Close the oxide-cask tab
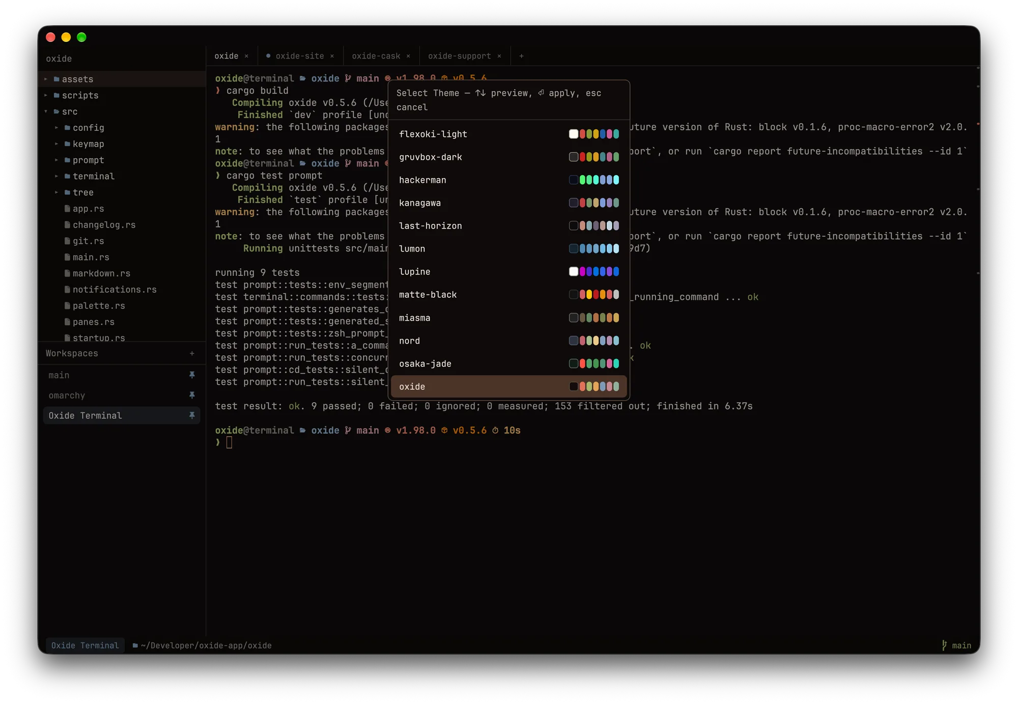 [408, 56]
